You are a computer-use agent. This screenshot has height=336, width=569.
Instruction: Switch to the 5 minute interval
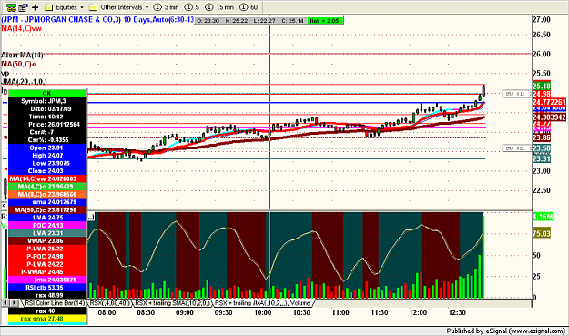coord(192,7)
